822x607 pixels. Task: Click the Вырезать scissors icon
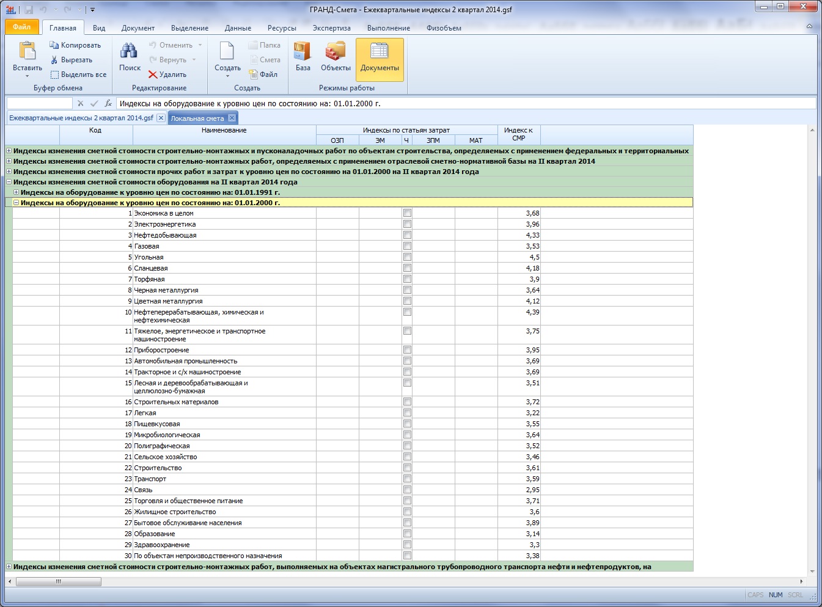[54, 60]
